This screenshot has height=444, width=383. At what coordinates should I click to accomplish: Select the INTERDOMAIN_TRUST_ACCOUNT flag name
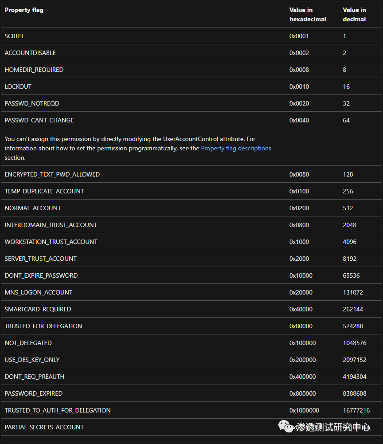[51, 225]
